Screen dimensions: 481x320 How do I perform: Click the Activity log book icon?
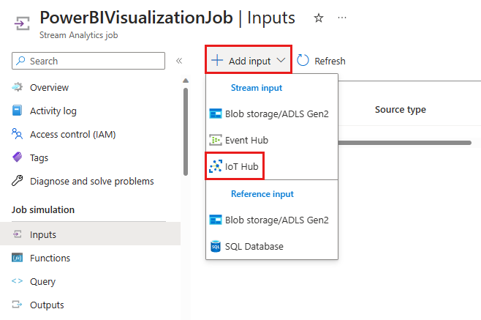(x=18, y=111)
